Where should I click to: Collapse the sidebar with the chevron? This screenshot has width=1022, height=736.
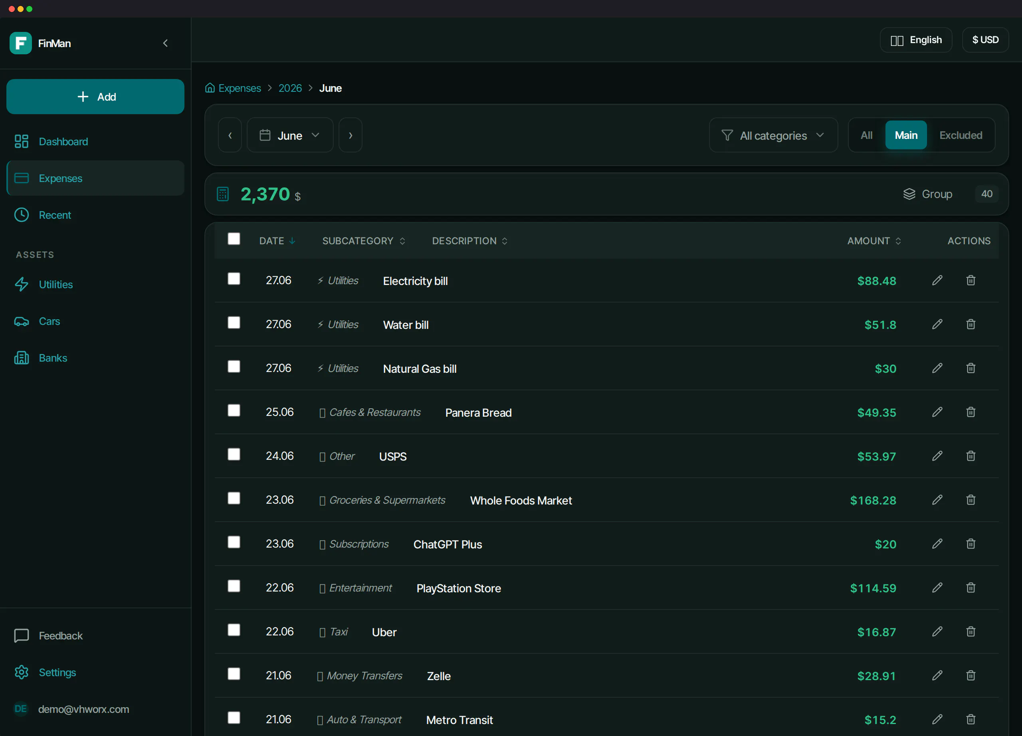coord(165,43)
